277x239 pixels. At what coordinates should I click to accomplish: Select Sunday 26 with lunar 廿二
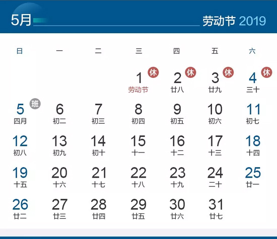[20, 209]
